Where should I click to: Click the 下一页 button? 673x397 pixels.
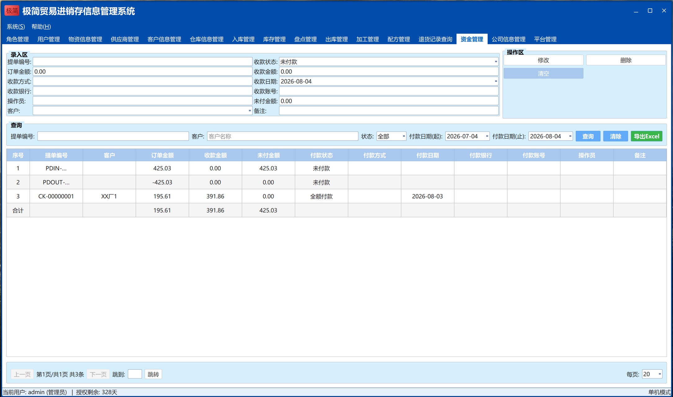pos(98,374)
